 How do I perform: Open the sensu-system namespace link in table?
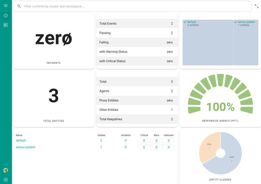[x=26, y=147]
